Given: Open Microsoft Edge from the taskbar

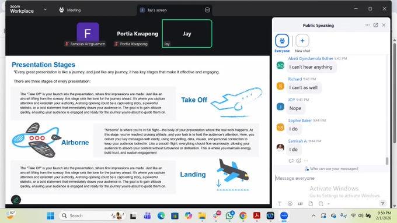Looking at the screenshot, I should [x=161, y=215].
